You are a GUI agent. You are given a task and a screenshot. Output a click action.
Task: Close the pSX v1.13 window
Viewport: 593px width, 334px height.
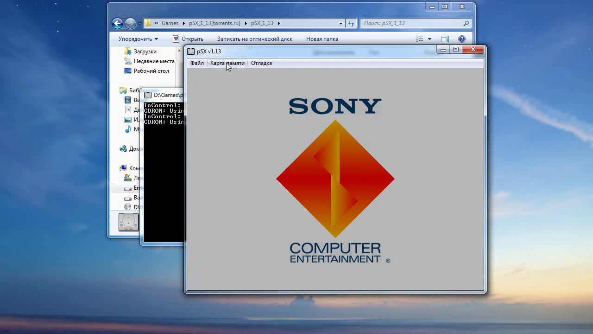pyautogui.click(x=473, y=49)
